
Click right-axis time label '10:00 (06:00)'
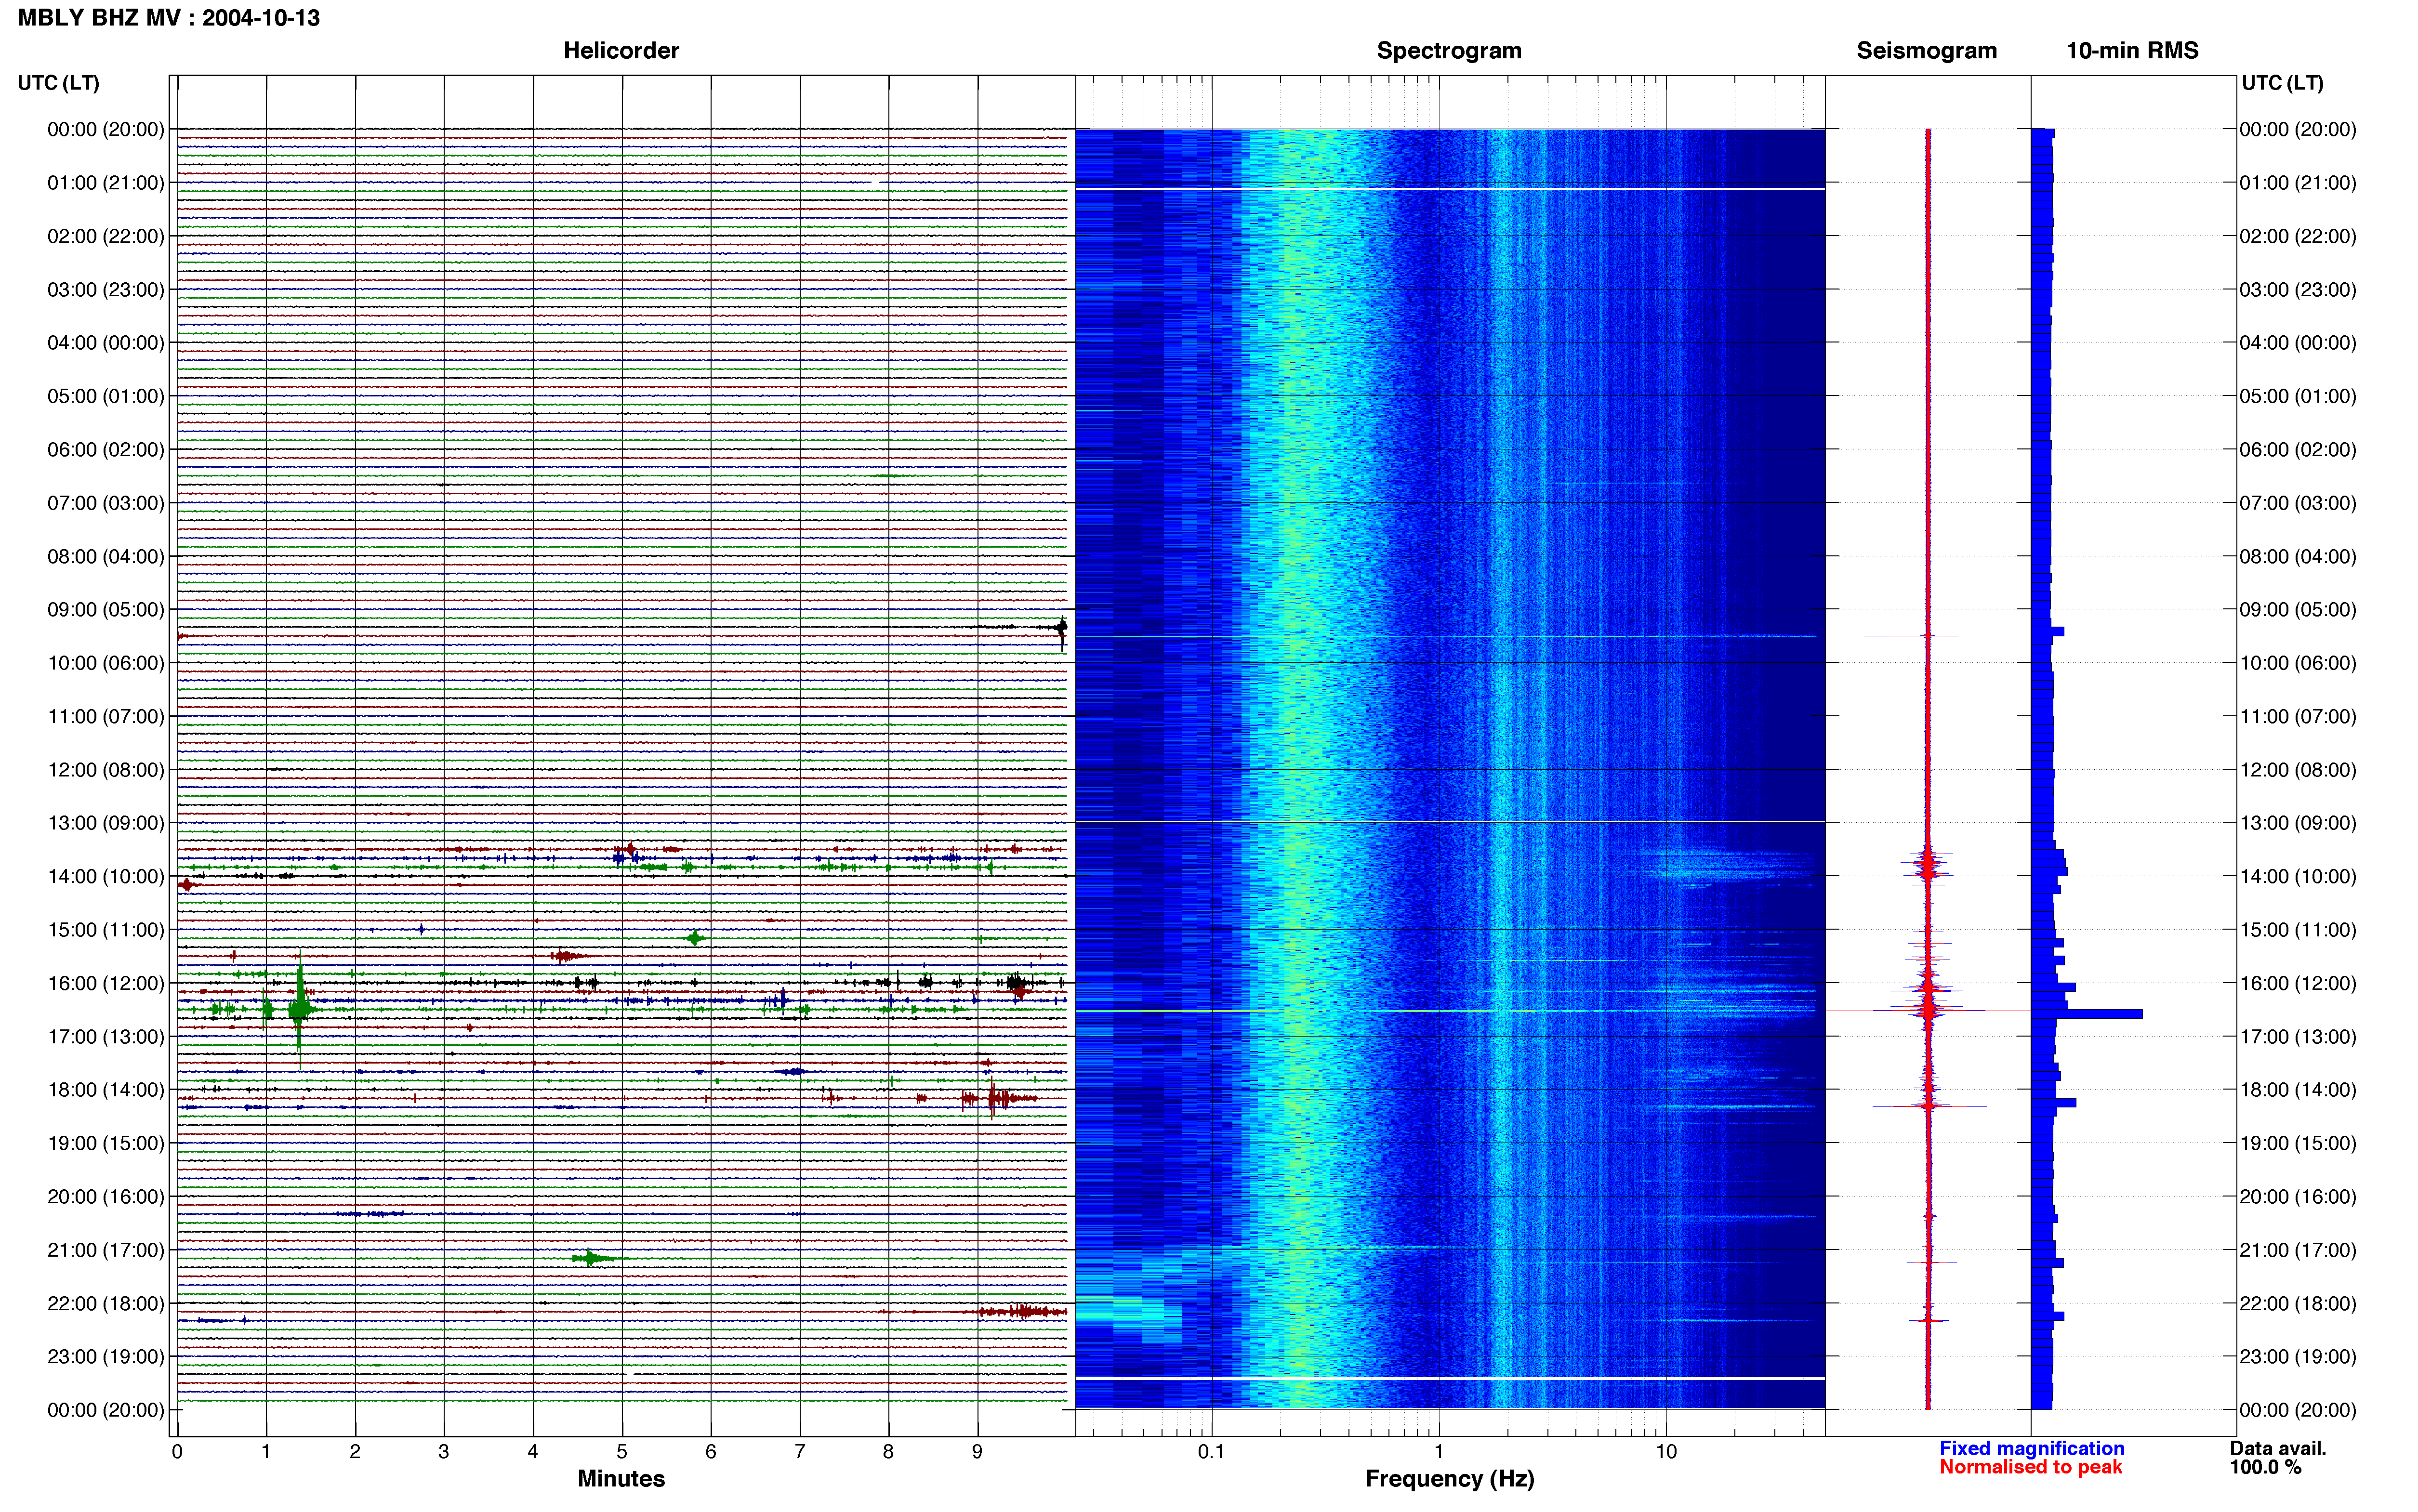[x=2298, y=663]
